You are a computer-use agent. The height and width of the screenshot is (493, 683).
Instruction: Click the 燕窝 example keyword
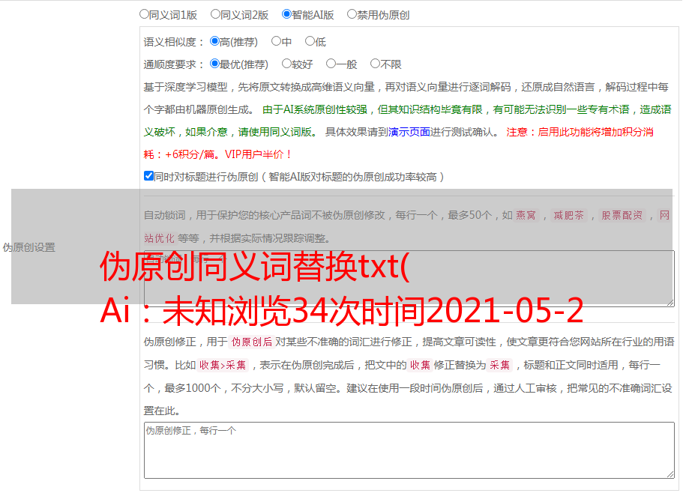(x=526, y=215)
